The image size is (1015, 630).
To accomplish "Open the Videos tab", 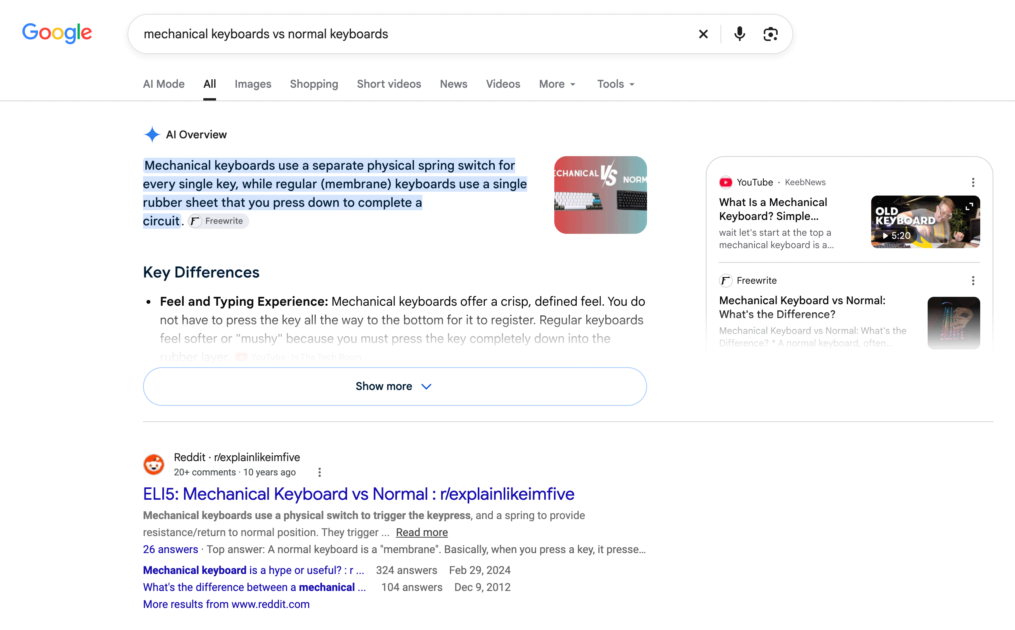I will click(503, 84).
